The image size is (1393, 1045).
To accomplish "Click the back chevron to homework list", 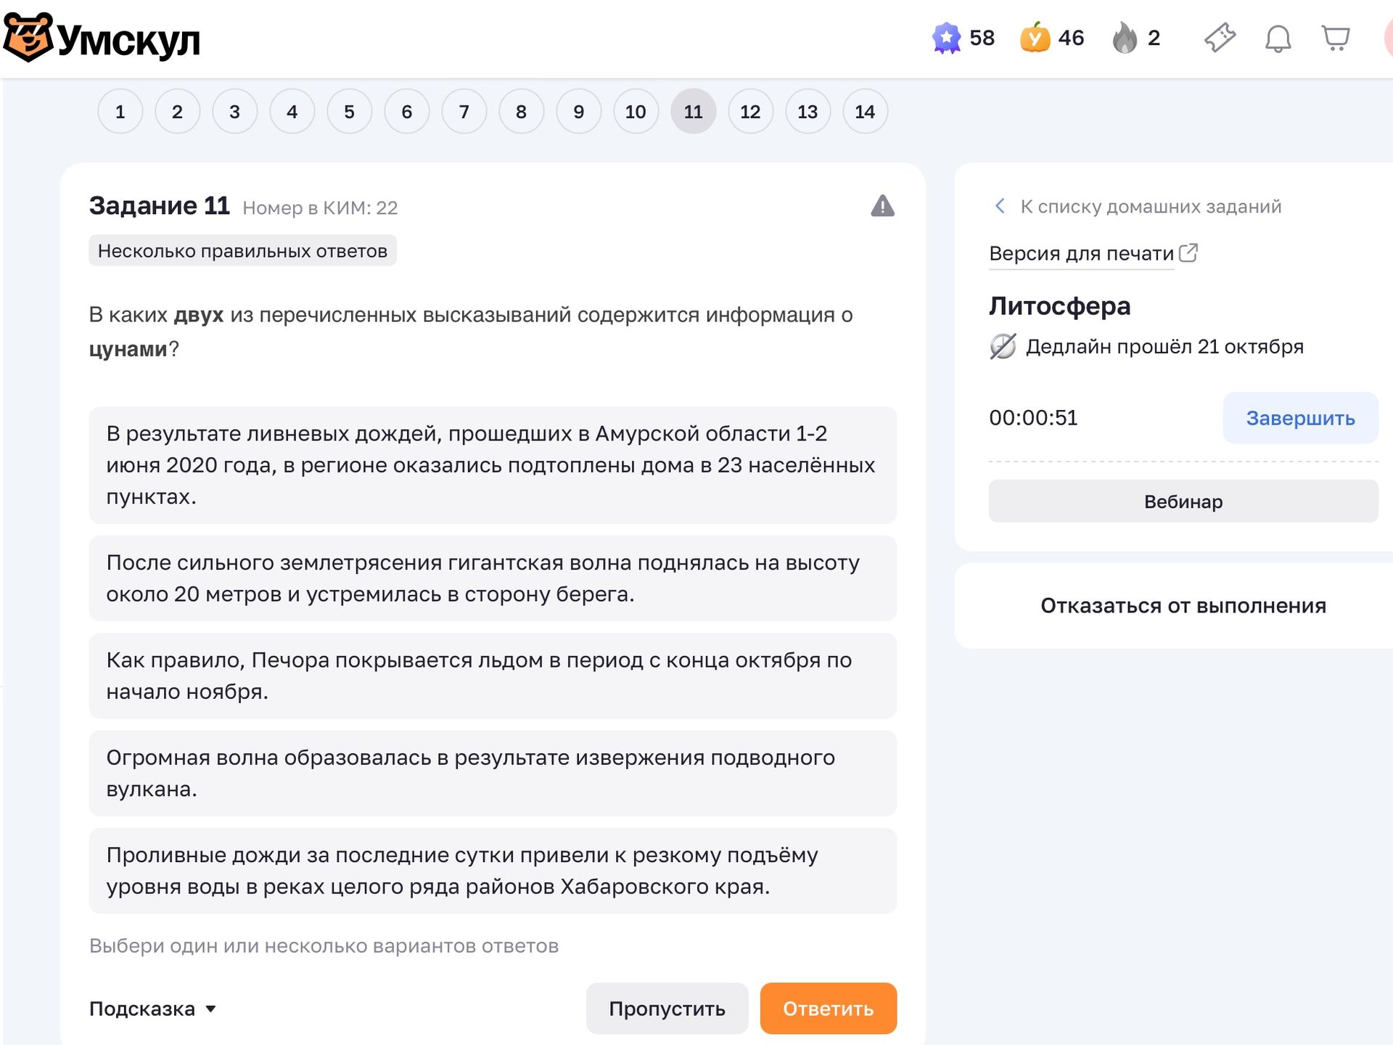I will click(x=1000, y=206).
